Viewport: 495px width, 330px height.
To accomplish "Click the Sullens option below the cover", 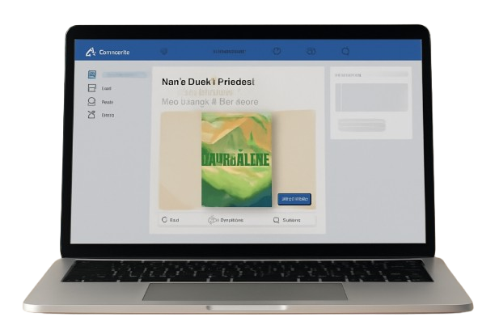I will tap(287, 219).
